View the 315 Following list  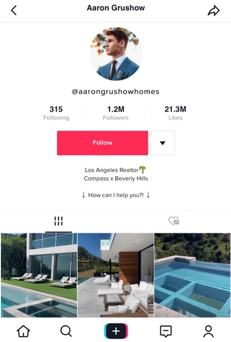point(56,113)
